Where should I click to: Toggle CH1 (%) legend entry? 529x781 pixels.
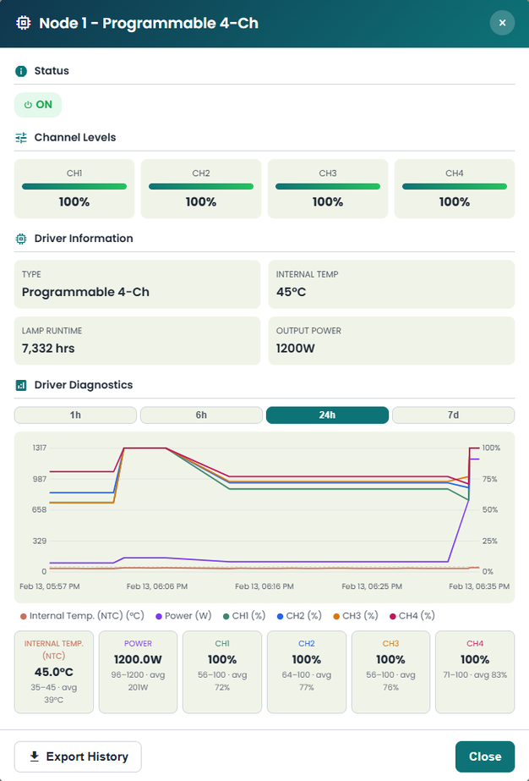click(x=244, y=616)
